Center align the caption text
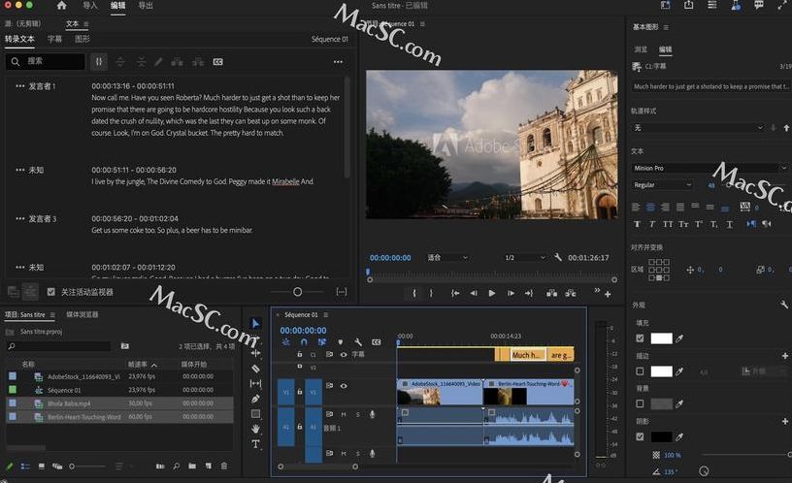The height and width of the screenshot is (483, 792). tap(650, 207)
